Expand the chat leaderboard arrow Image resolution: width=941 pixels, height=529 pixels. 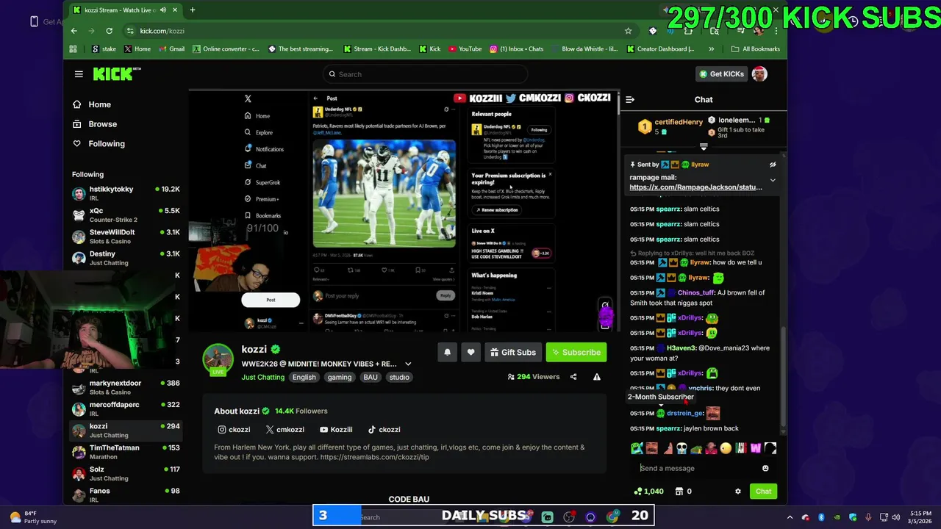704,147
